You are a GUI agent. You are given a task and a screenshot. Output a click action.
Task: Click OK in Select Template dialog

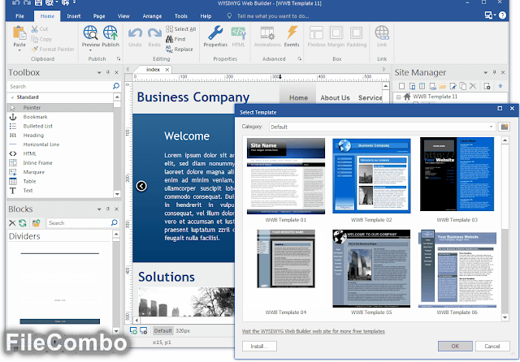point(455,346)
